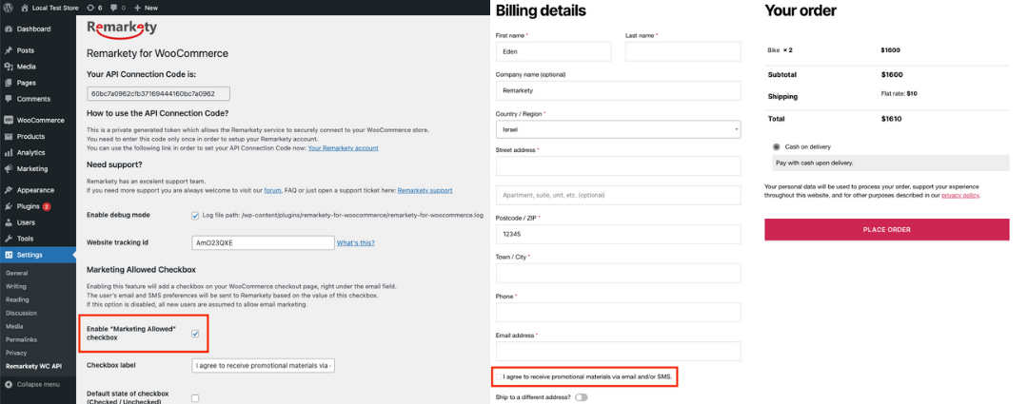Click the Comments icon in sidebar
Viewport: 1028px width, 404px height.
[9, 100]
